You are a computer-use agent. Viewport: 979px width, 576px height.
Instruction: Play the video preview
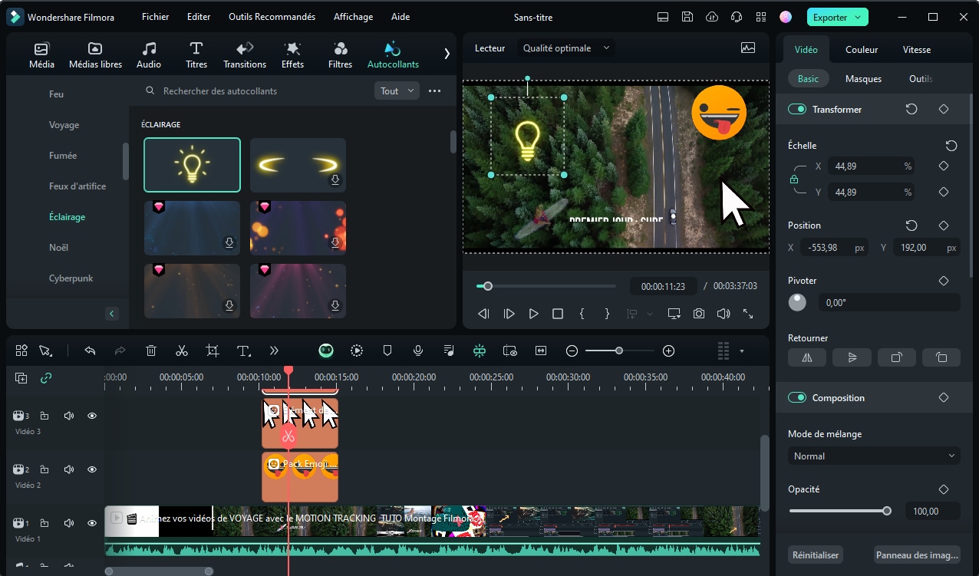pos(533,314)
